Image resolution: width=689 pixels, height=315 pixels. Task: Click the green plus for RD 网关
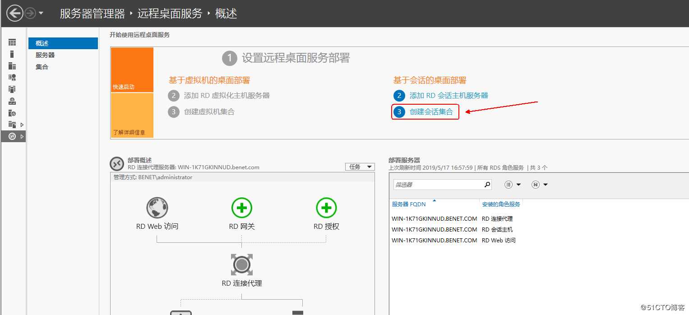(242, 208)
